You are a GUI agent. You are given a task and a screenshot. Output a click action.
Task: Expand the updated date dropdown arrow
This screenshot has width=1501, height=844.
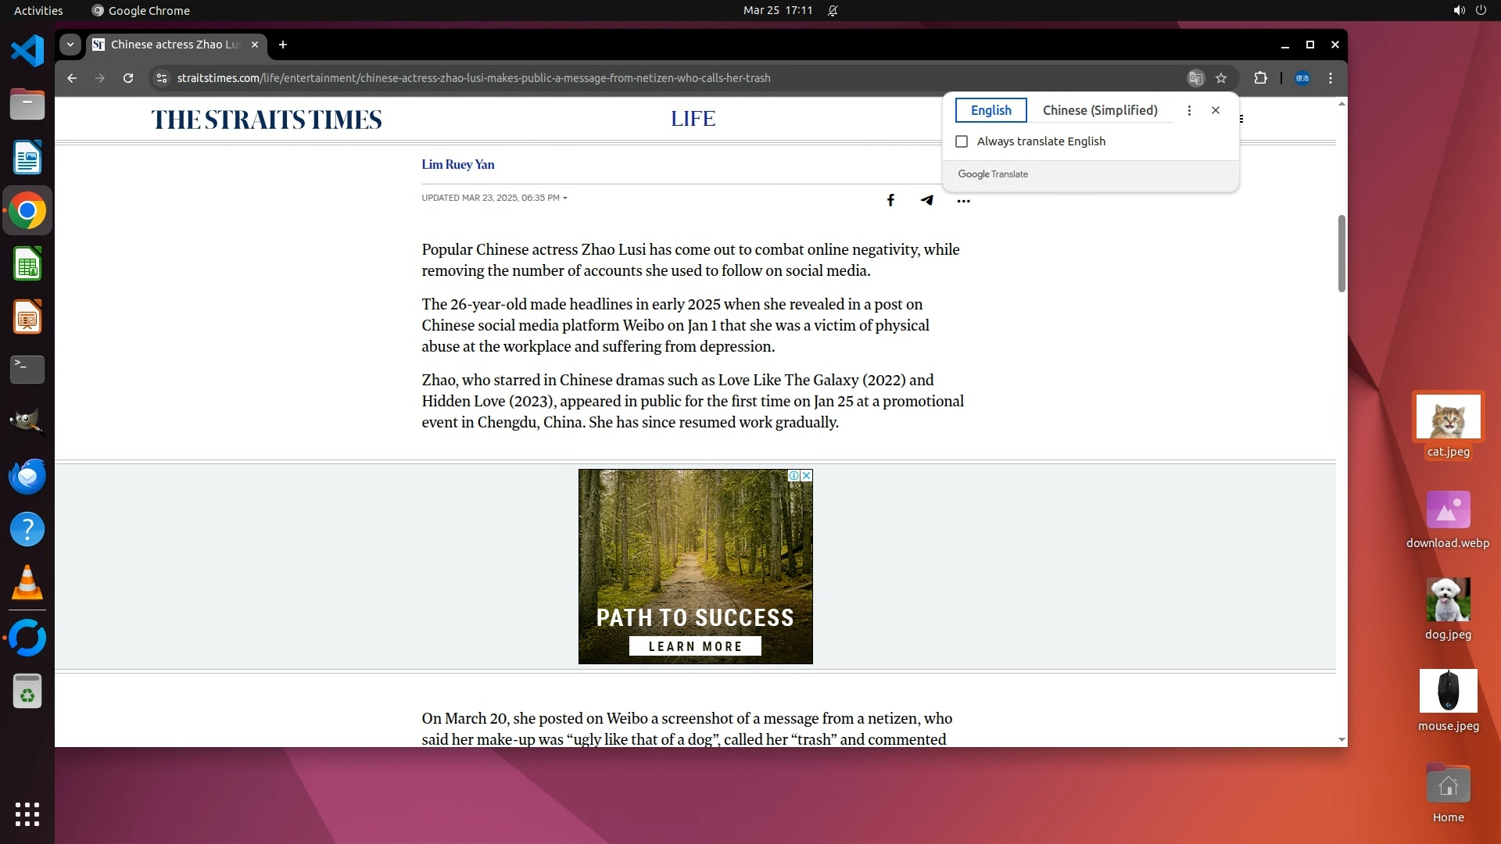pos(565,198)
